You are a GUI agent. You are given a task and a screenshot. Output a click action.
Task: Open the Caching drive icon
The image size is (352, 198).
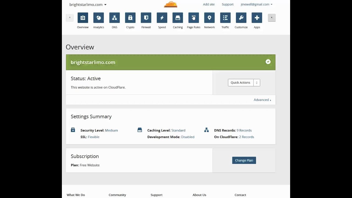click(178, 18)
